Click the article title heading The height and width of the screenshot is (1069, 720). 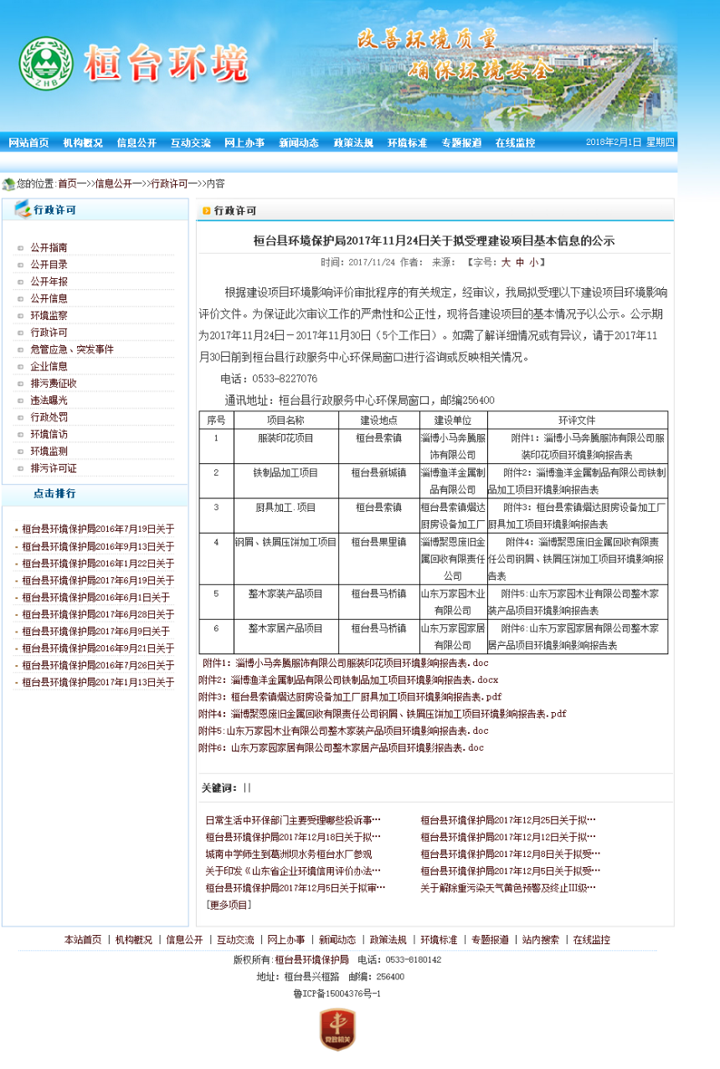click(434, 240)
